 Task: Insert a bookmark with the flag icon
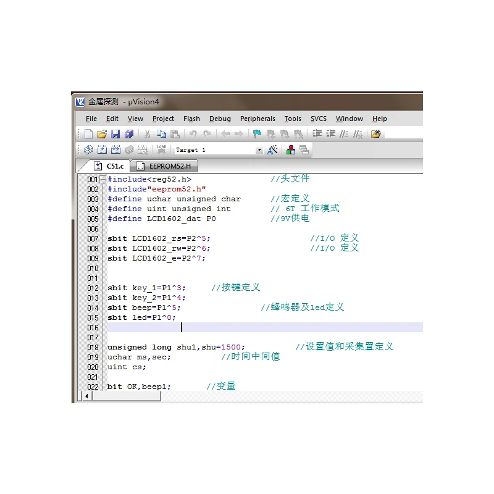(257, 134)
